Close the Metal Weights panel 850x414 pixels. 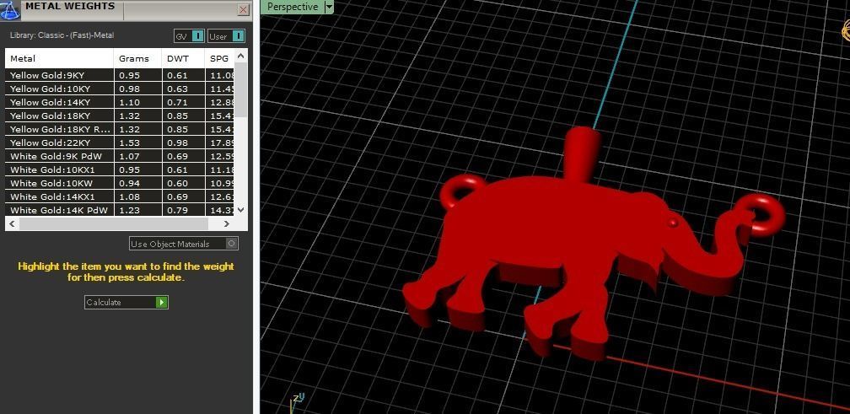point(244,10)
